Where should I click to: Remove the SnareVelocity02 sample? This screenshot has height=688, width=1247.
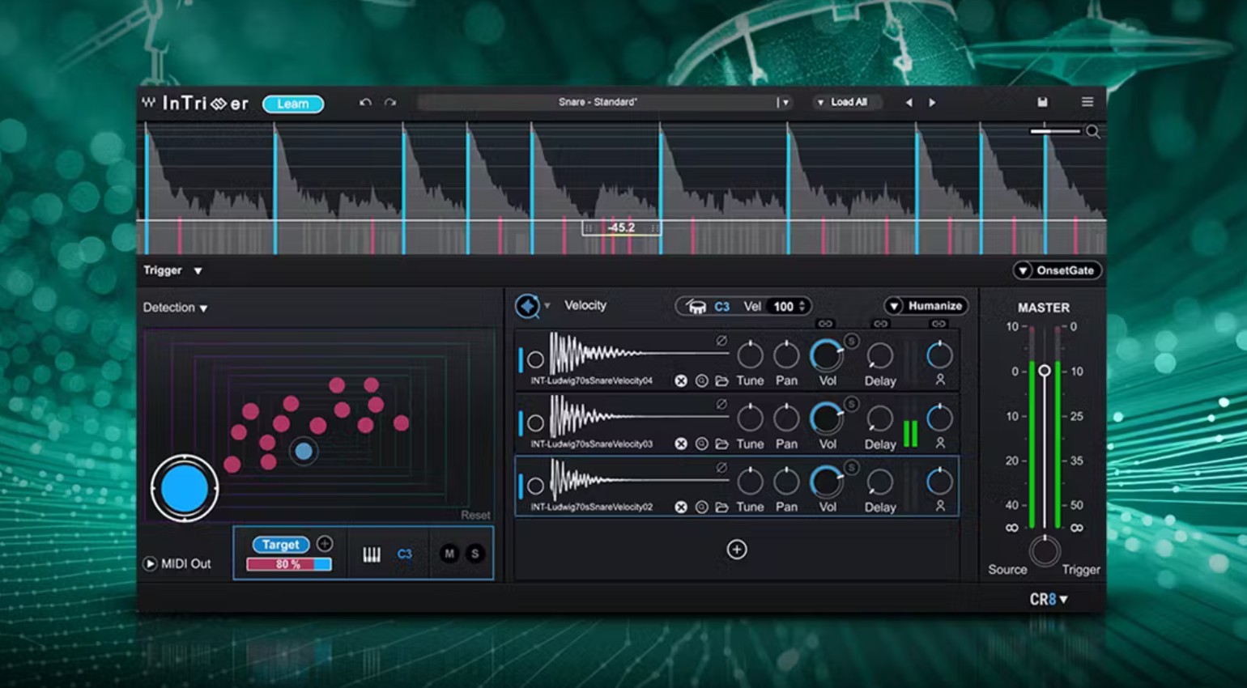[681, 507]
